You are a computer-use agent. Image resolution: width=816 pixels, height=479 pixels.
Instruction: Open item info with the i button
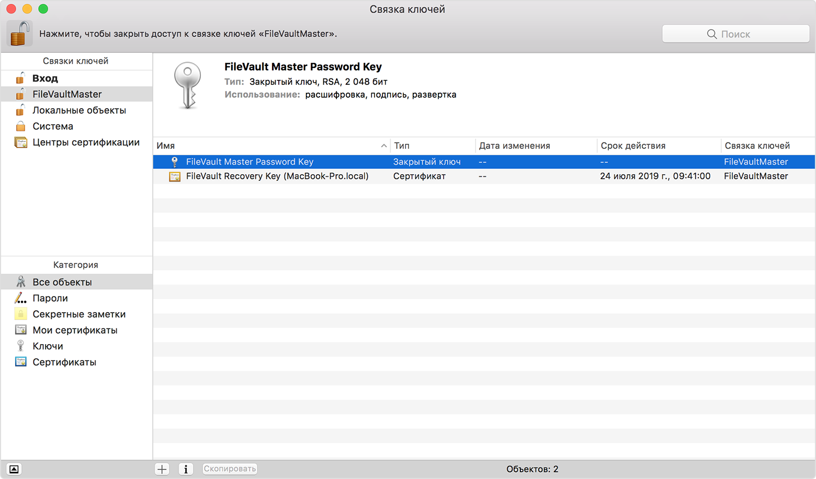(x=186, y=469)
